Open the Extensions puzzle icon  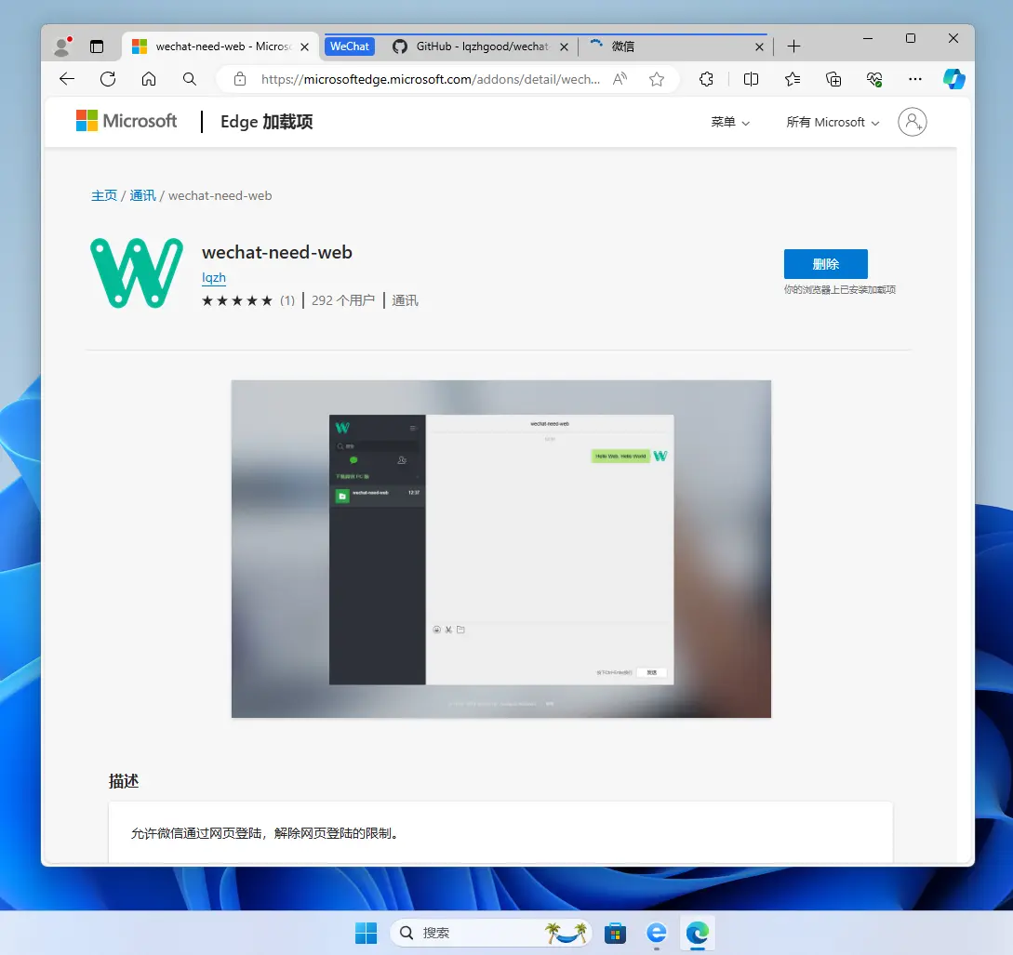tap(706, 79)
